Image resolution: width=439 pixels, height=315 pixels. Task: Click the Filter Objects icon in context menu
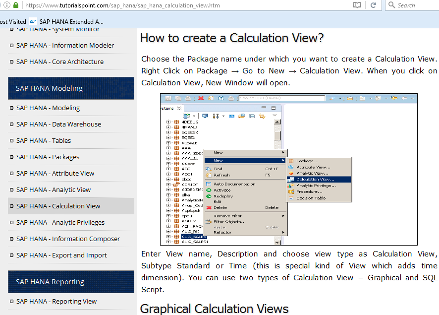[209, 222]
